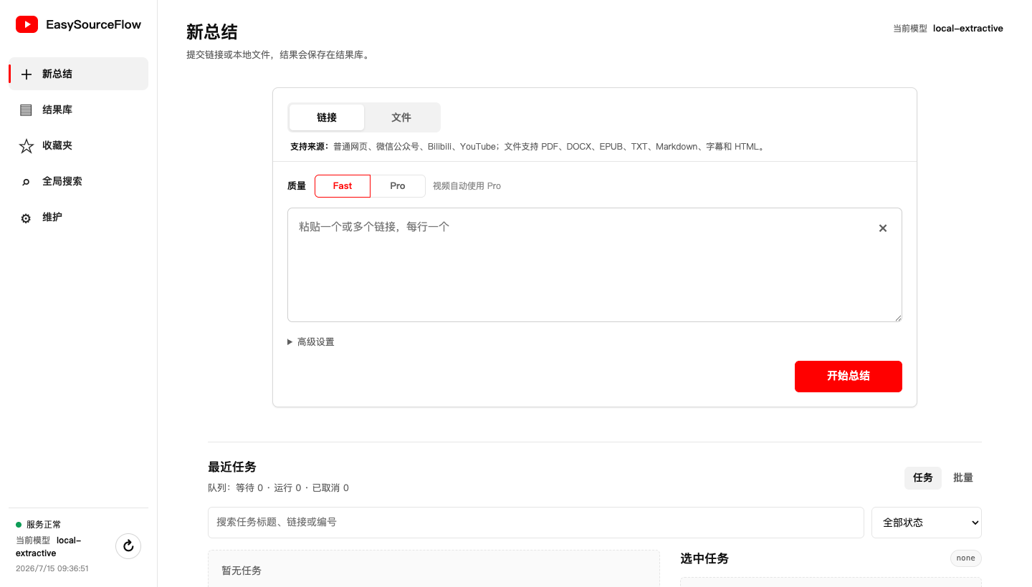Switch to the 批量 view toggle
Image resolution: width=1032 pixels, height=587 pixels.
(963, 477)
